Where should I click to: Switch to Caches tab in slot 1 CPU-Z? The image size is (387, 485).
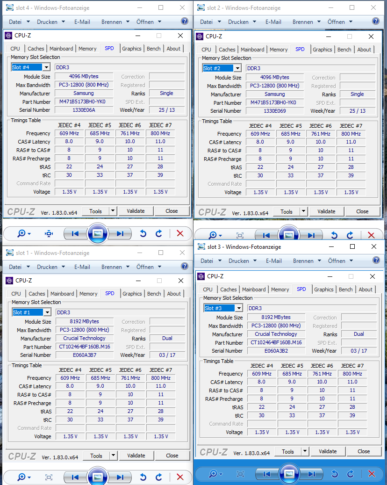37,294
